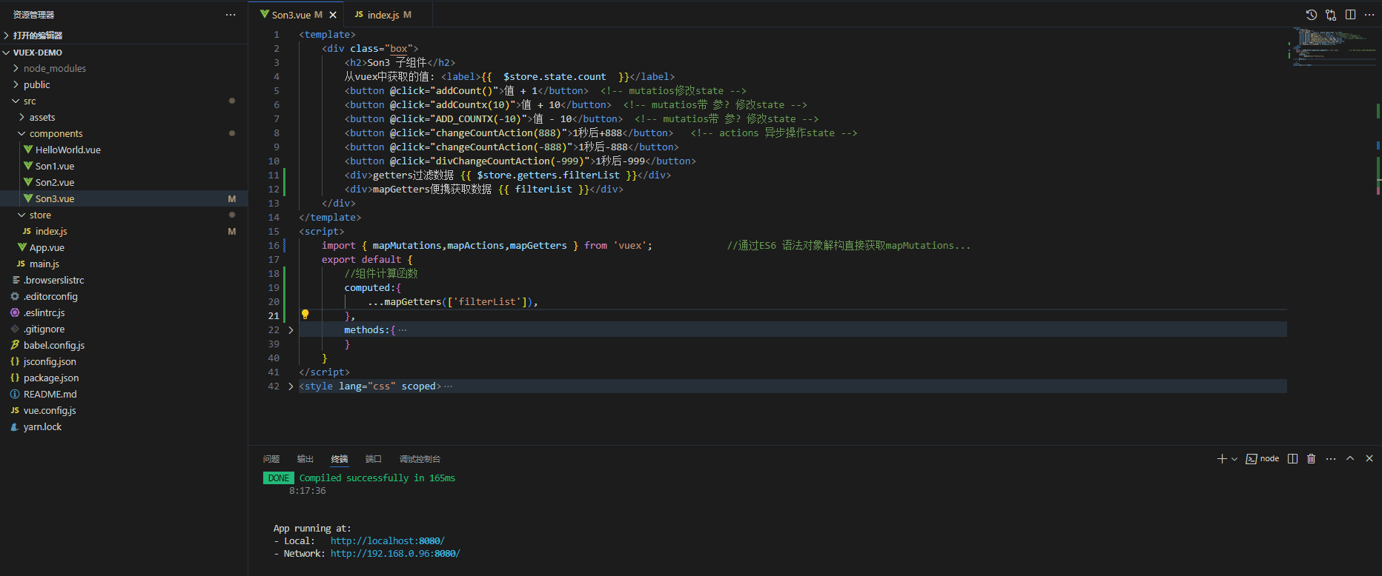Open main.js file in explorer
The width and height of the screenshot is (1382, 576).
(124, 264)
